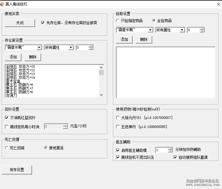
Task: Select list row 金刚石 攻击力+13
Action: tap(52, 74)
